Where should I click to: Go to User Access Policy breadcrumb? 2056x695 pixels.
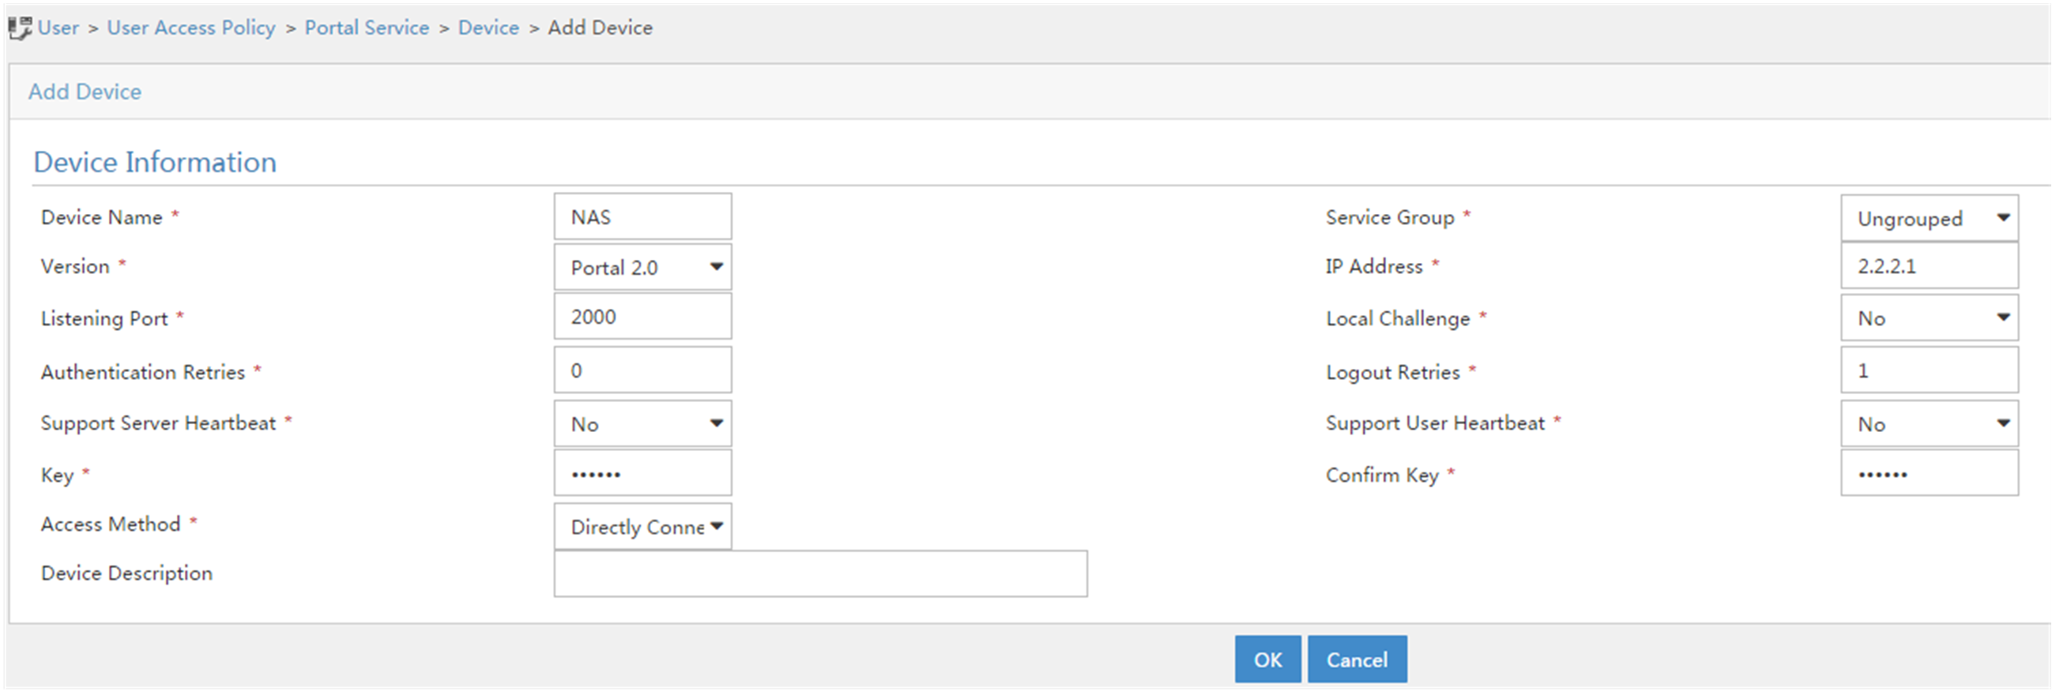[x=190, y=28]
